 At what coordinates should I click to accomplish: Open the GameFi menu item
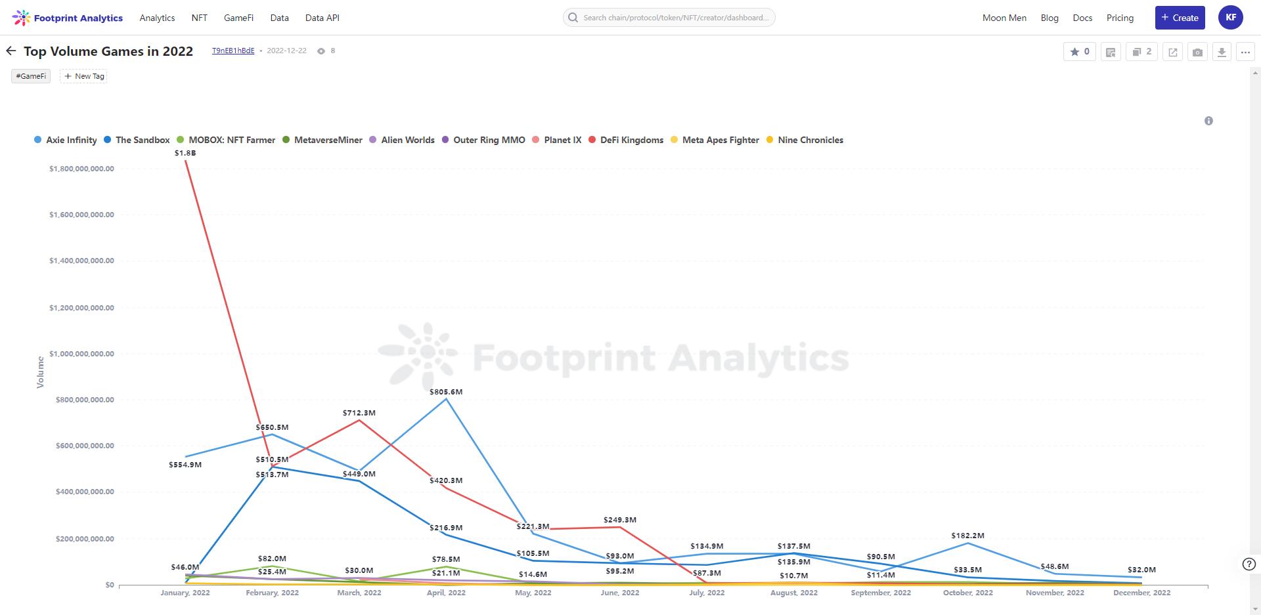pyautogui.click(x=238, y=18)
